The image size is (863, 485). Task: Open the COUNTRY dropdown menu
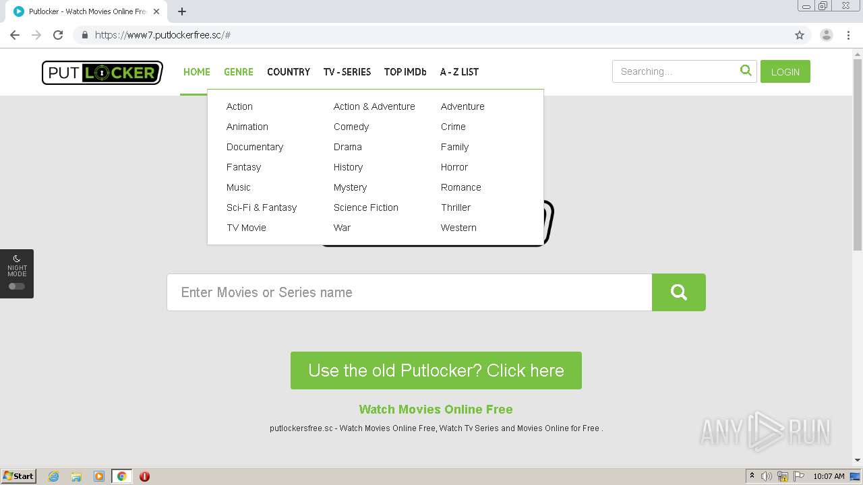(289, 72)
